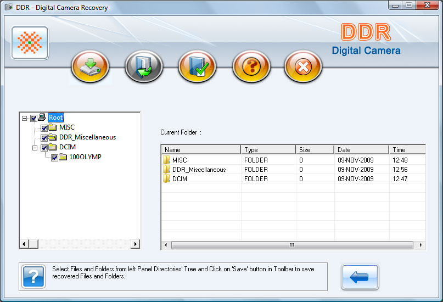Collapse the Root tree node

[x=25, y=118]
